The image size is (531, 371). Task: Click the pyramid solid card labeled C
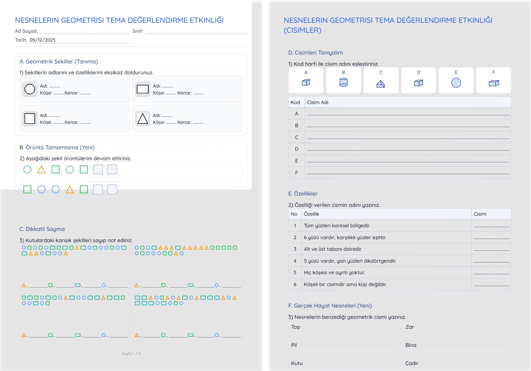click(381, 81)
